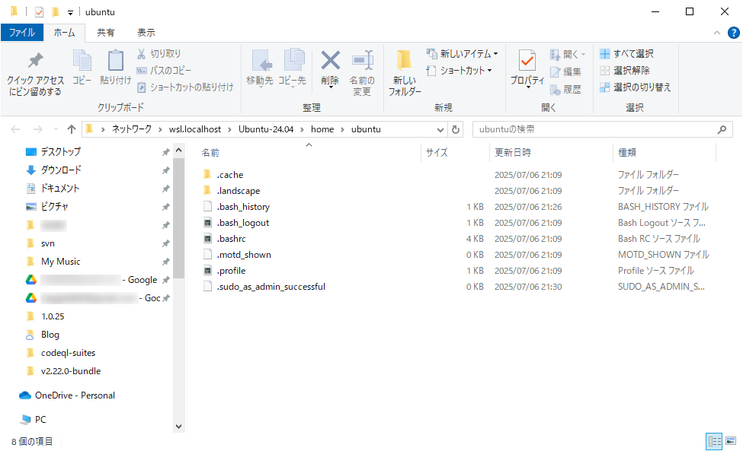743x451 pixels.
Task: Switch to 共有 (Share) tab
Action: (x=106, y=33)
